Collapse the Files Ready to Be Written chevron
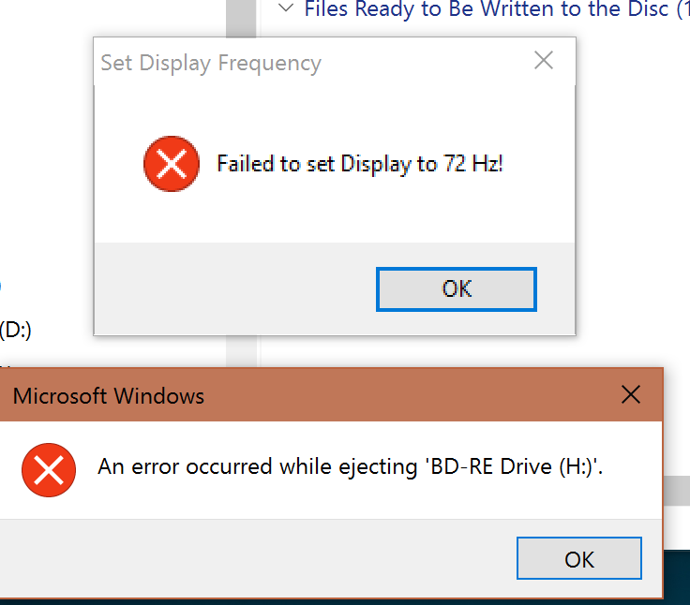 (285, 9)
